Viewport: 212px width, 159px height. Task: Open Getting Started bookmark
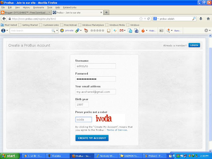click(28, 25)
